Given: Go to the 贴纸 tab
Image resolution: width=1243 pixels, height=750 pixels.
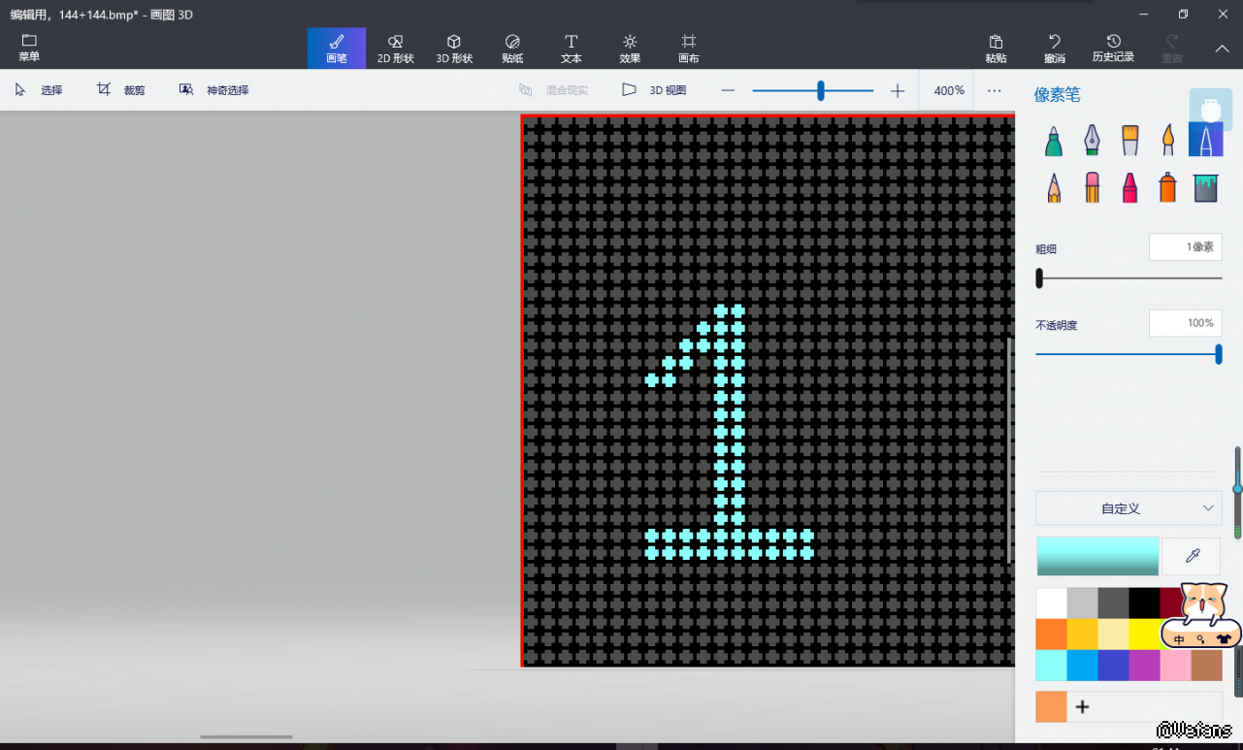Looking at the screenshot, I should (x=513, y=48).
